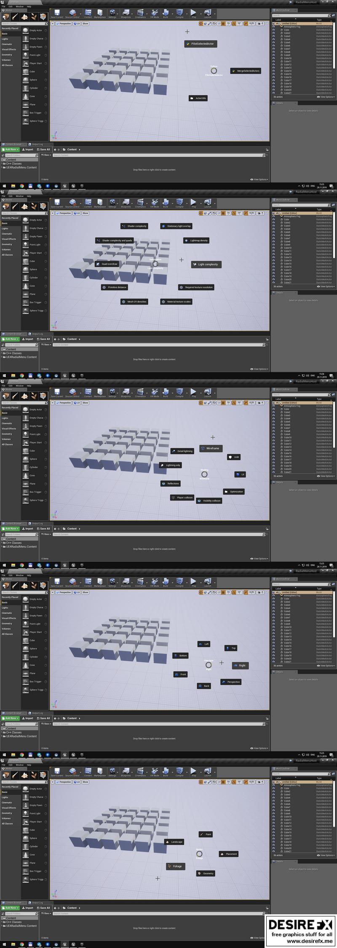The height and width of the screenshot is (948, 337).
Task: Open the Show dropdown in the Wireframe menu editor
Action: point(85,403)
